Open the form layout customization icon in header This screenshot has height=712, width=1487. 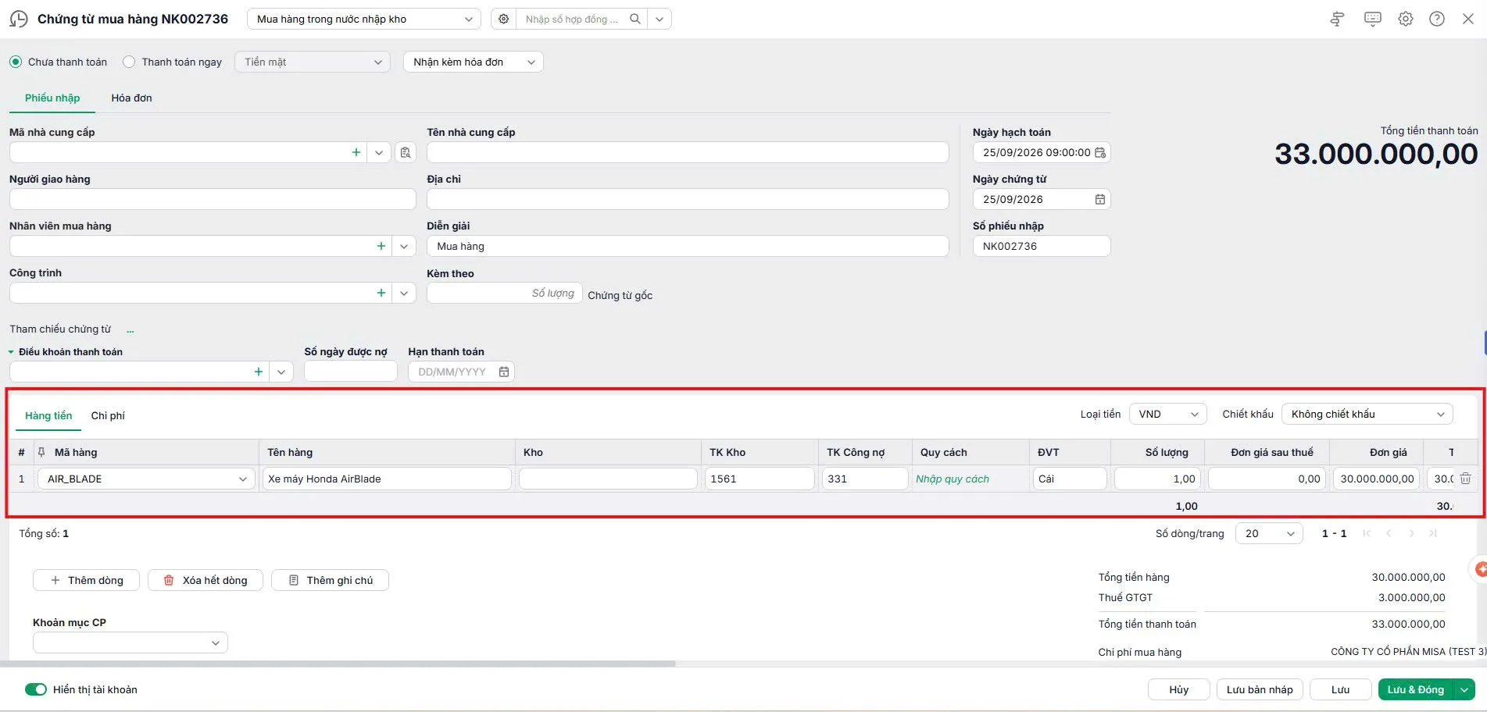1337,19
